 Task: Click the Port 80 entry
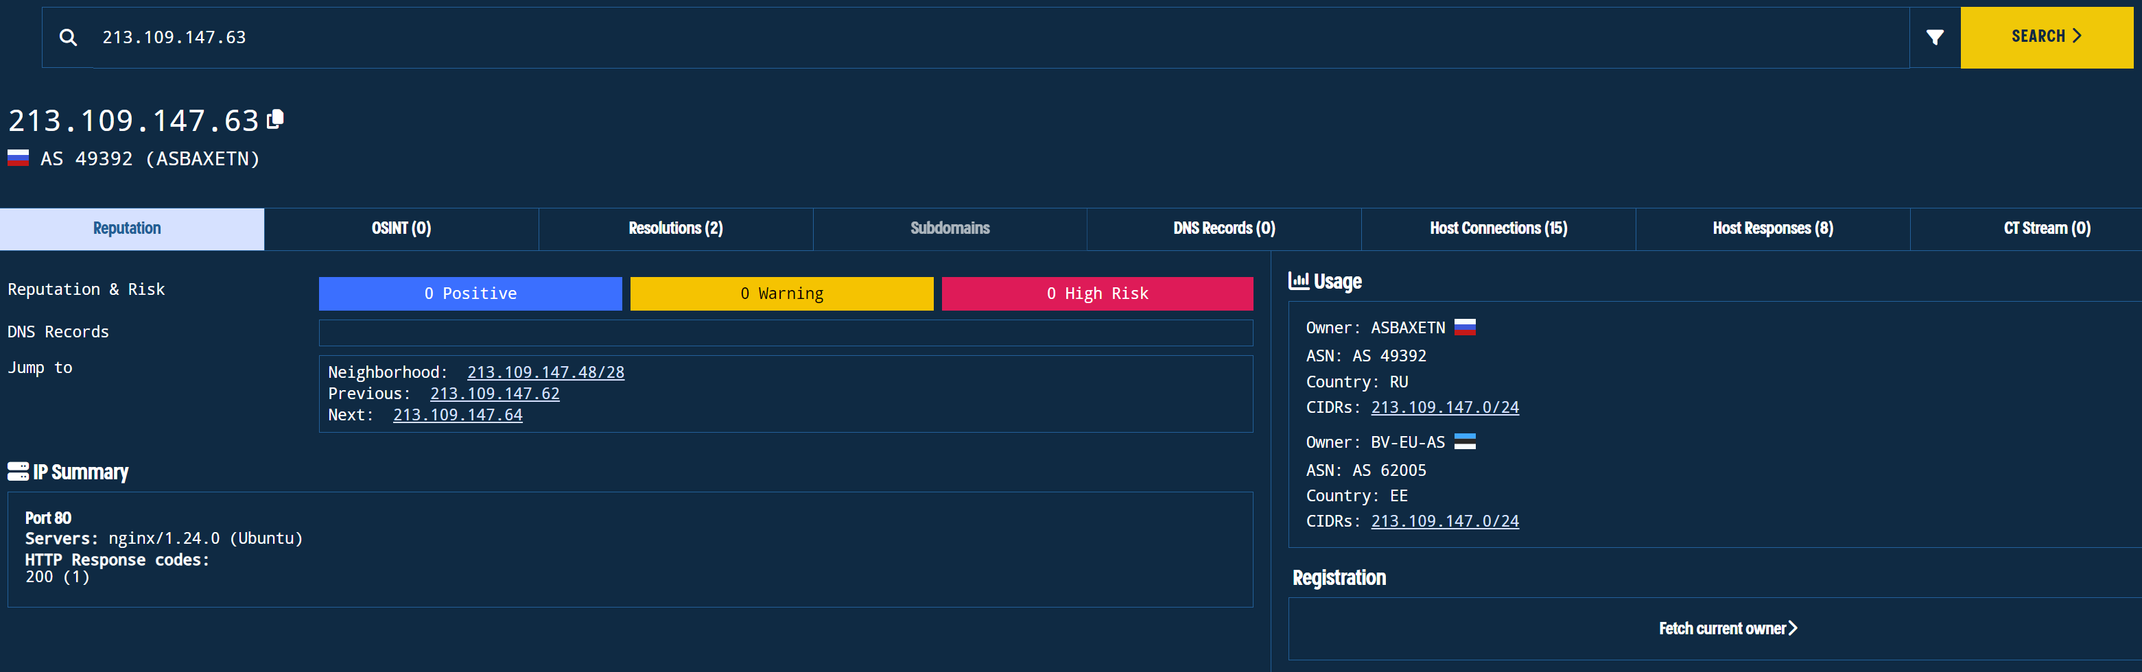click(x=48, y=518)
